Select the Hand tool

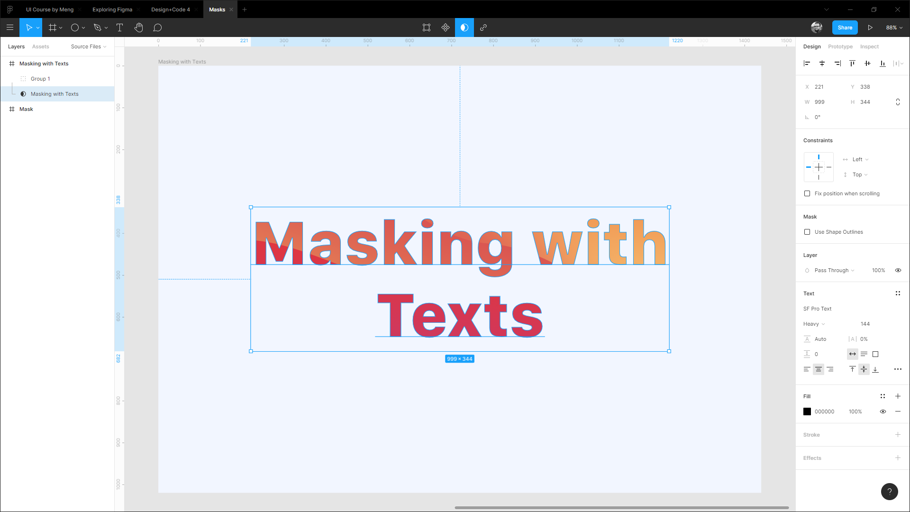pos(138,27)
